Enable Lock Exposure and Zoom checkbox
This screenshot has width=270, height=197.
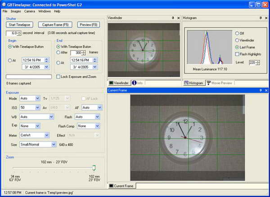pyautogui.click(x=58, y=77)
